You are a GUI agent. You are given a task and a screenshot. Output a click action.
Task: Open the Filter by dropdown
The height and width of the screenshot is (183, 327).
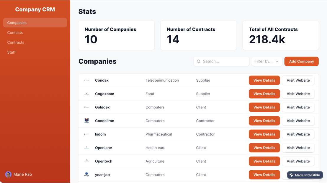[266, 61]
